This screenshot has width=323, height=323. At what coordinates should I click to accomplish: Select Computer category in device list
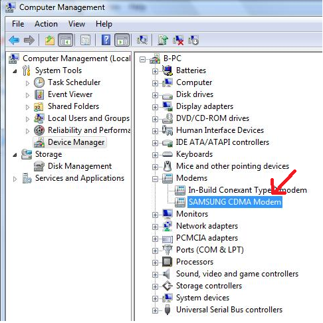click(x=194, y=82)
